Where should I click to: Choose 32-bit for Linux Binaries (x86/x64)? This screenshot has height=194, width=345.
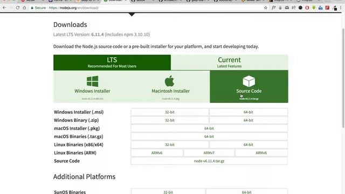click(x=170, y=145)
